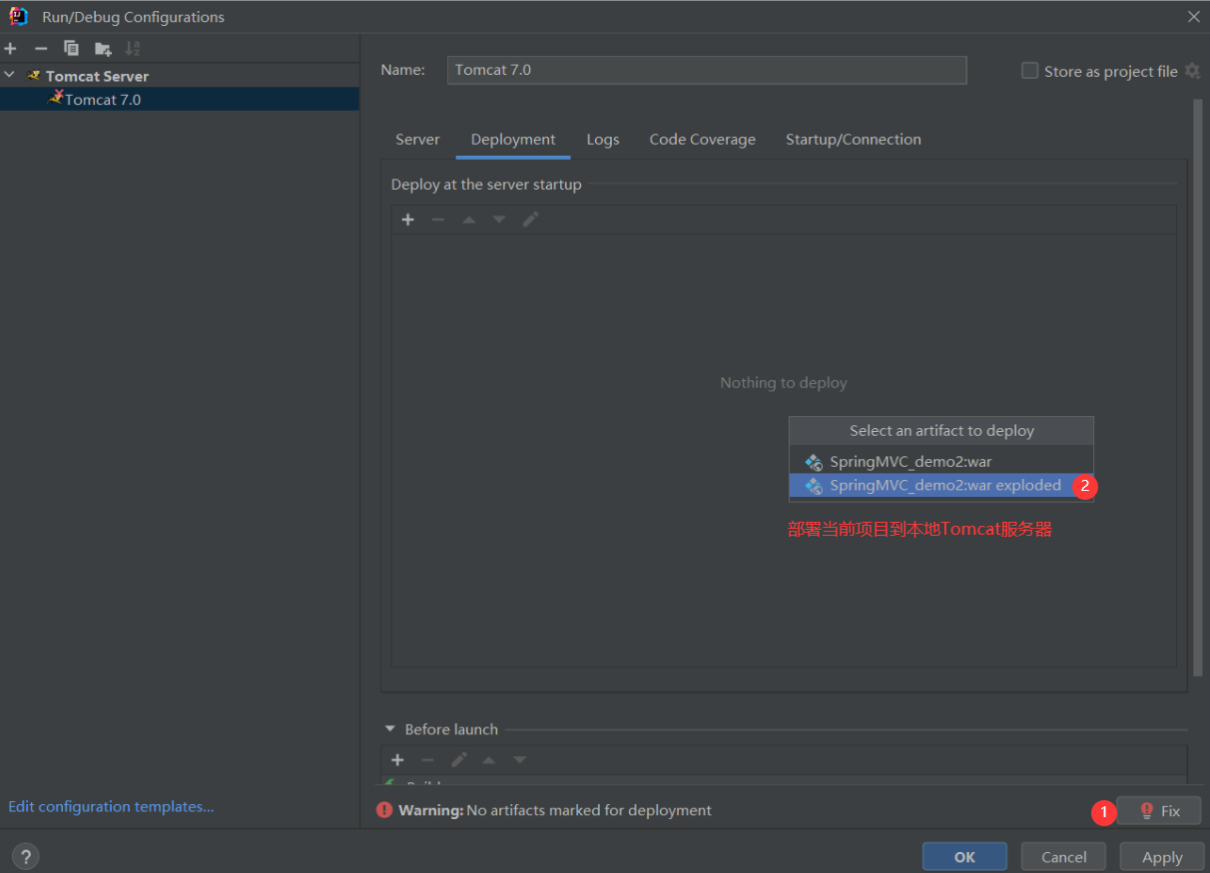Open the help question mark button

[x=25, y=856]
